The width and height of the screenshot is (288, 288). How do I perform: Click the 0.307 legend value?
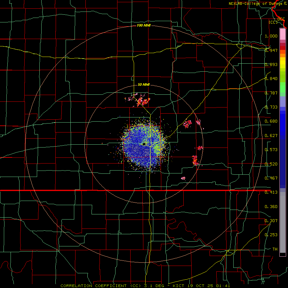271,221
